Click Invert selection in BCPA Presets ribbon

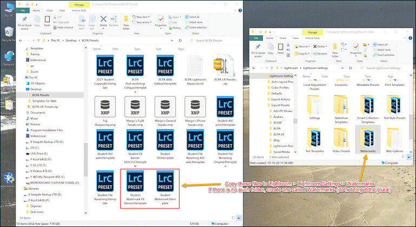(195, 28)
